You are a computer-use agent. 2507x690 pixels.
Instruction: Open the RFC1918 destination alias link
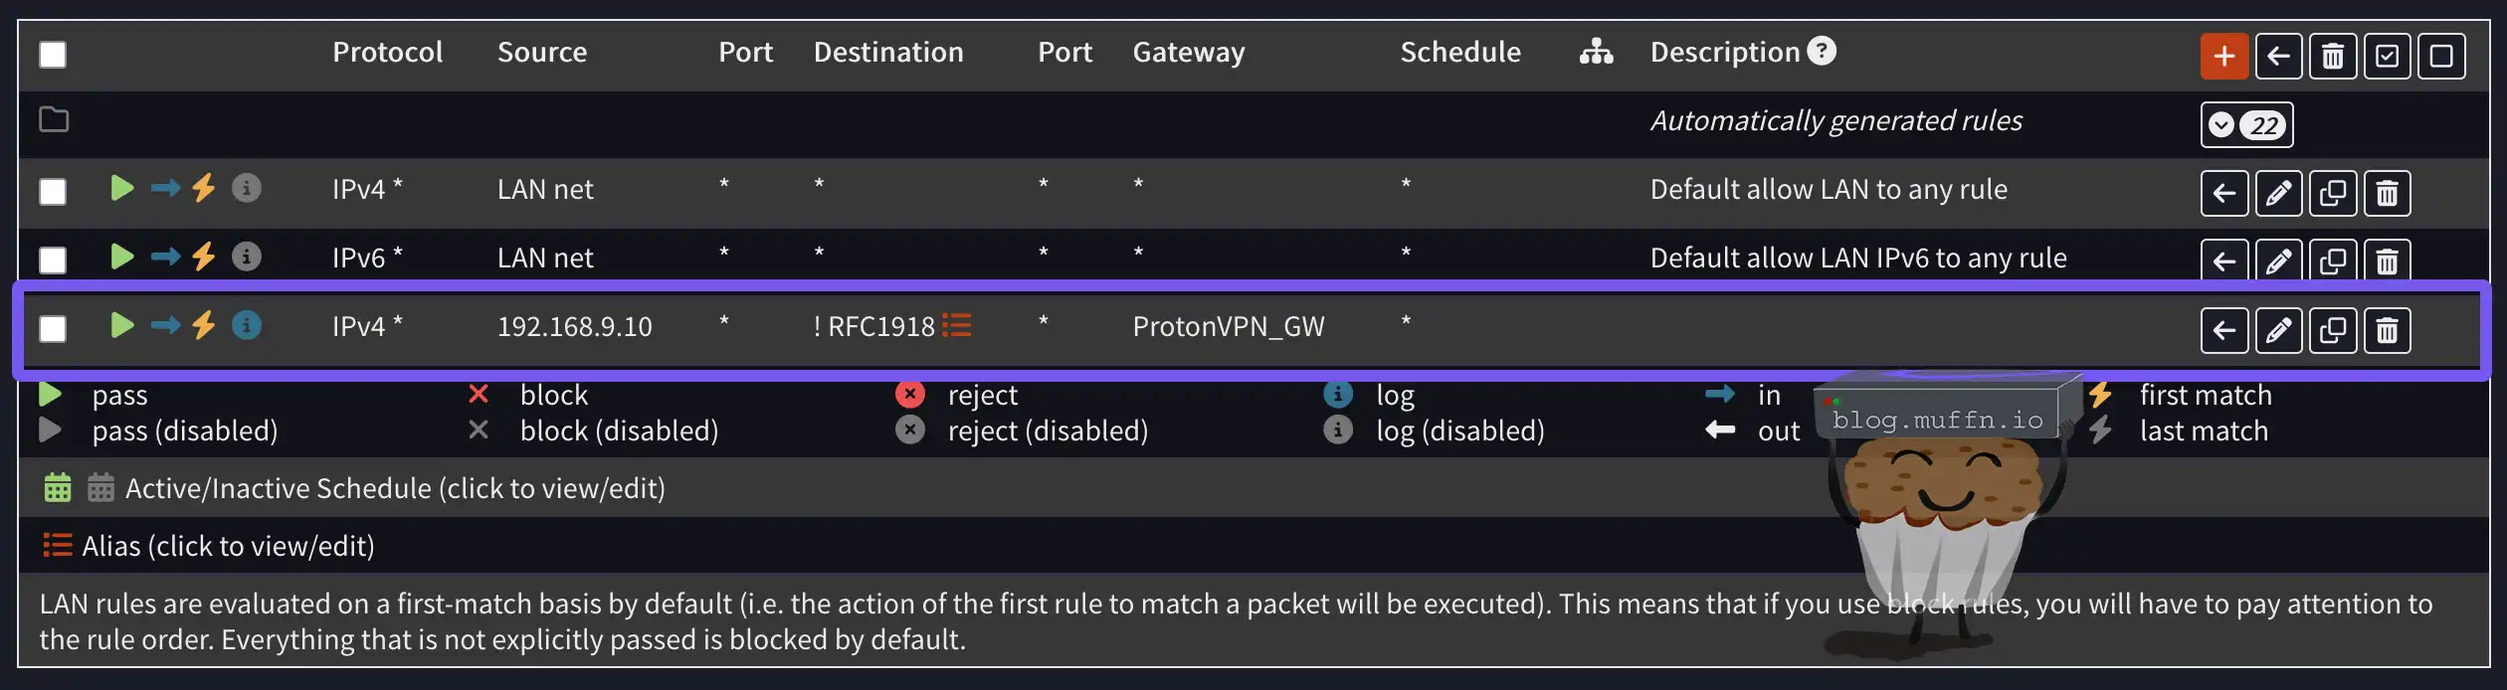pyautogui.click(x=880, y=326)
